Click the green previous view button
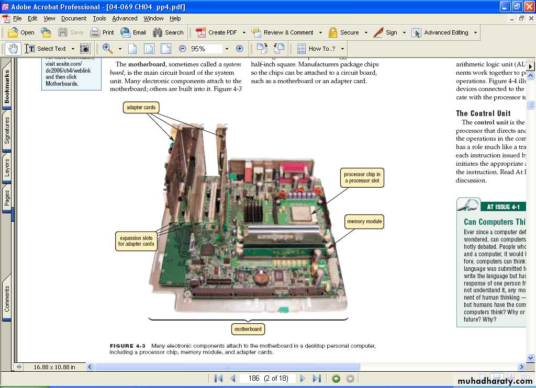Screen dimensions: 536x388 tap(336, 379)
